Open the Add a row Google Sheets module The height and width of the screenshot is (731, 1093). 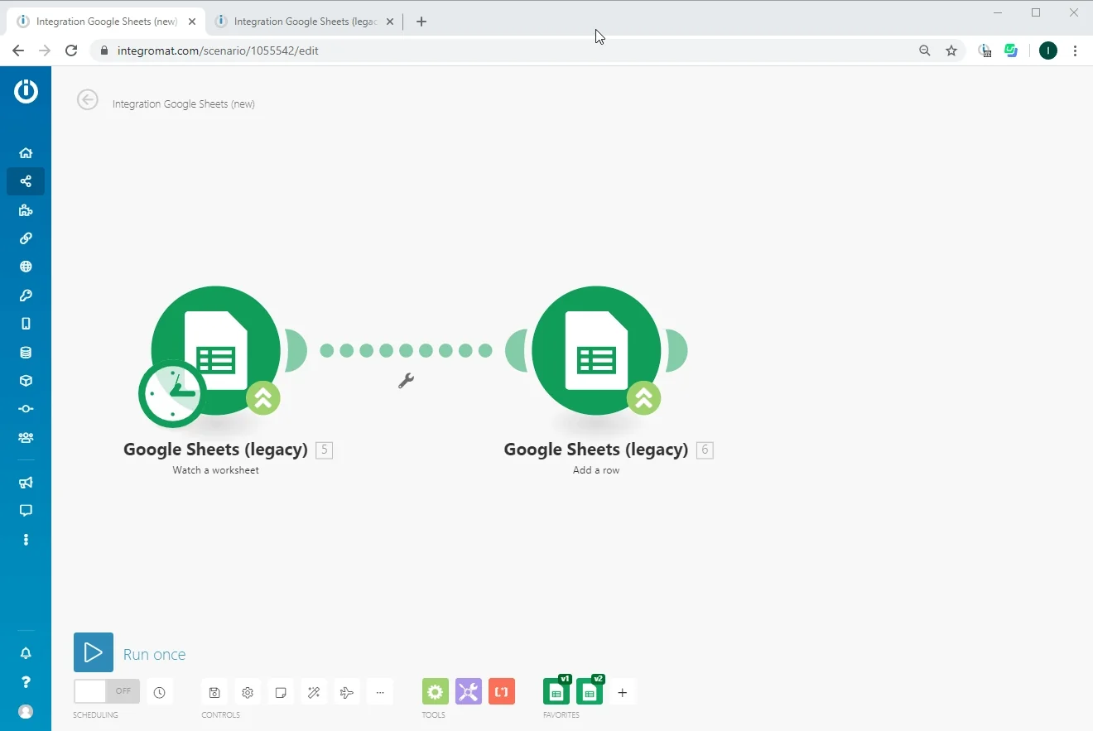[596, 350]
